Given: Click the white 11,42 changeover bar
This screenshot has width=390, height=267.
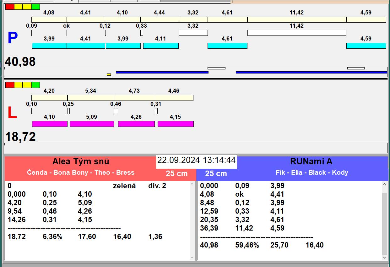Looking at the screenshot, I should [296, 33].
